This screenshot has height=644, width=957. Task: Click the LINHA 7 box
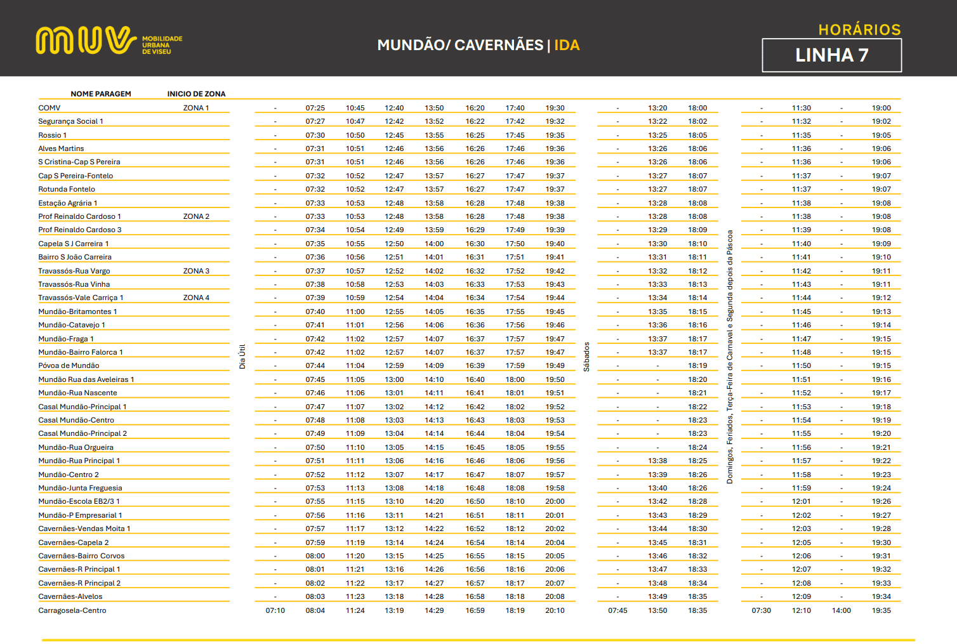tap(831, 55)
